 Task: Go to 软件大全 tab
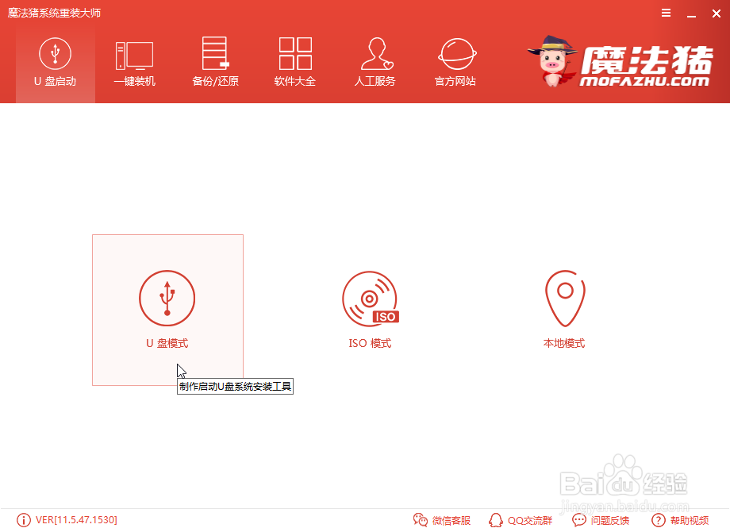click(295, 63)
